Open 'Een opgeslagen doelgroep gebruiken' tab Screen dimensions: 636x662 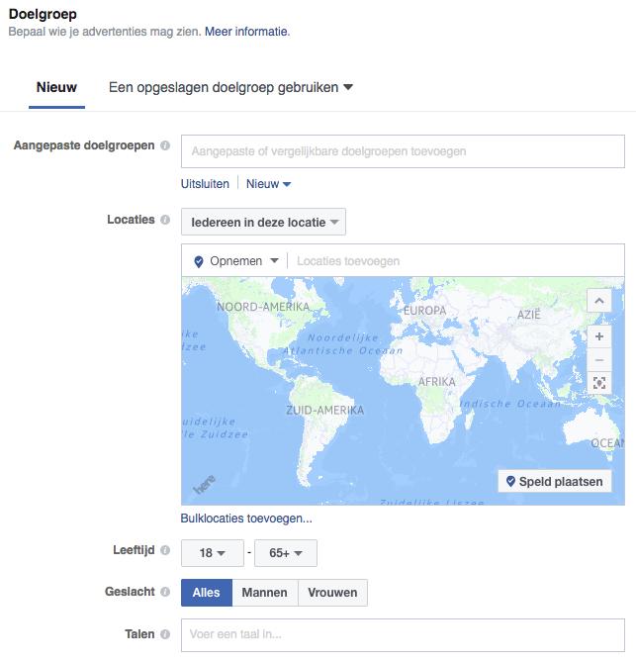(x=230, y=88)
